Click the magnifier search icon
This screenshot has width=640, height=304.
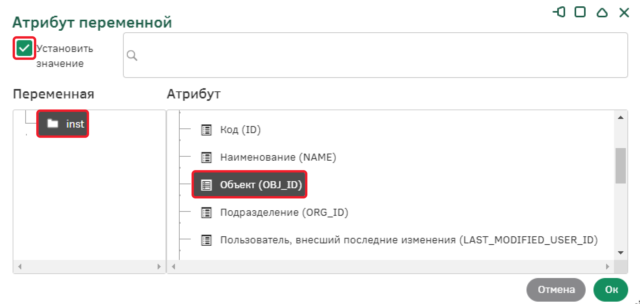coord(132,56)
